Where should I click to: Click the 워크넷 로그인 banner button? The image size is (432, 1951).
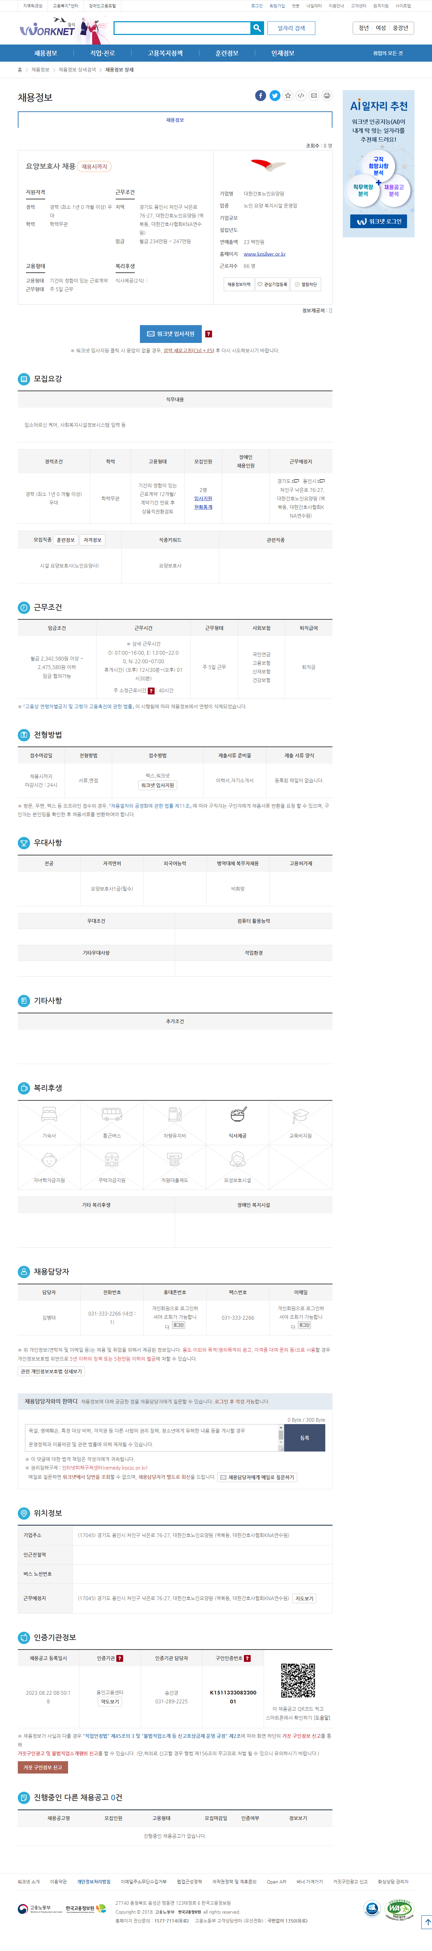coord(378,221)
